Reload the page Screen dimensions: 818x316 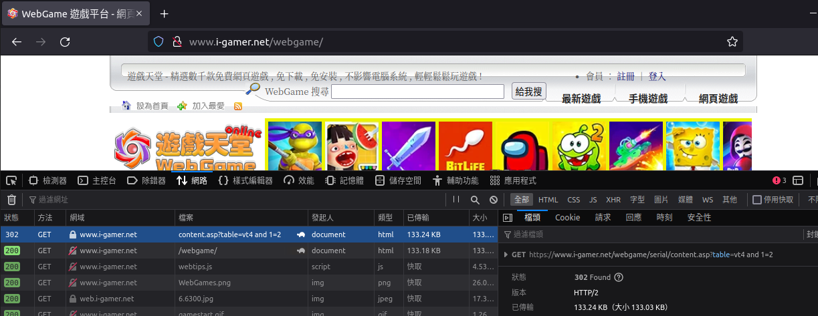[x=65, y=41]
